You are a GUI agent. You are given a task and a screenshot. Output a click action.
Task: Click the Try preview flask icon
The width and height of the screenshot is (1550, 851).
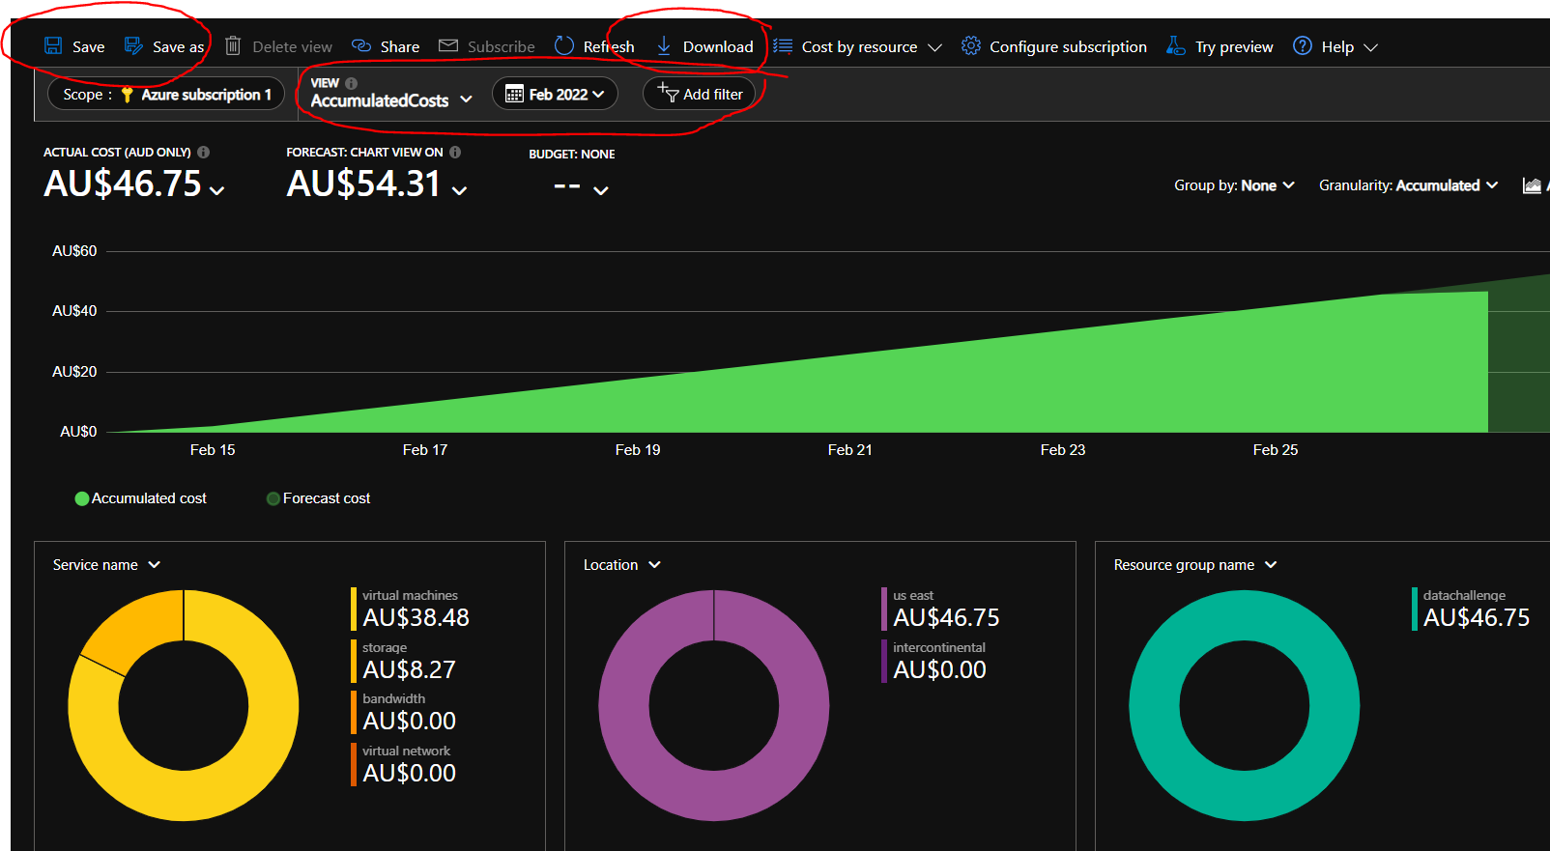tap(1175, 45)
